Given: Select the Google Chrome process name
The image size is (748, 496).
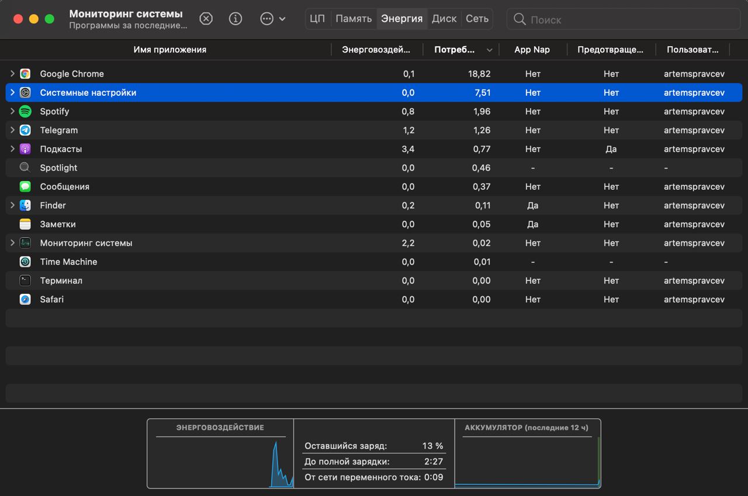Looking at the screenshot, I should tap(72, 74).
